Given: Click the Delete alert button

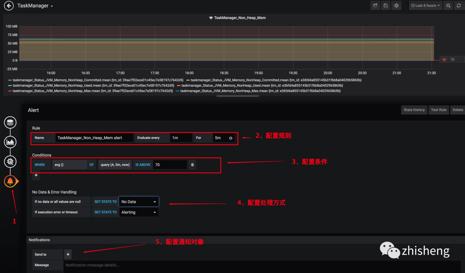Looking at the screenshot, I should tap(458, 110).
